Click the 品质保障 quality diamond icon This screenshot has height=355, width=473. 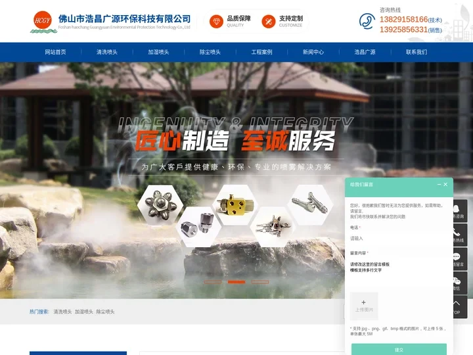point(216,22)
